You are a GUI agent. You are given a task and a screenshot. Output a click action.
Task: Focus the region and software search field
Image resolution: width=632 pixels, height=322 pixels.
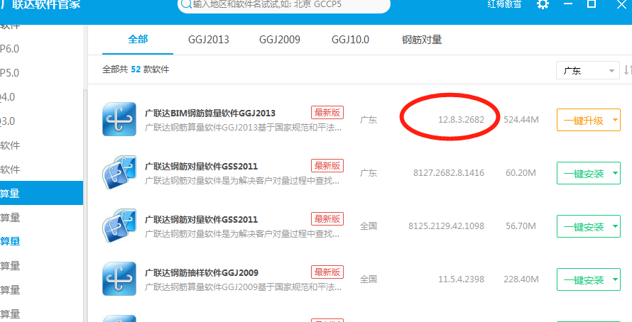[284, 5]
